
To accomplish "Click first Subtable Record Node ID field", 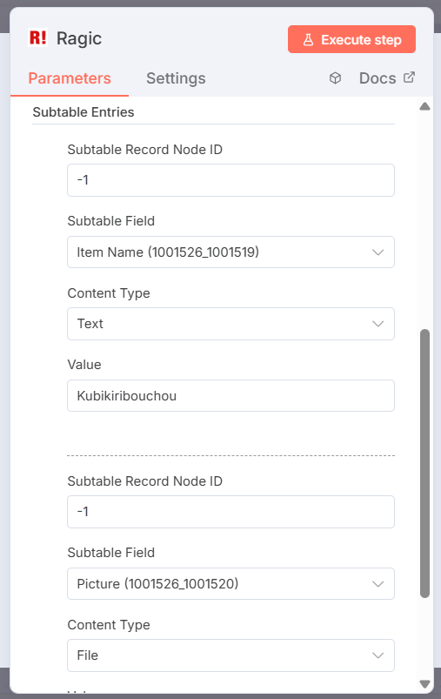I will coord(231,180).
